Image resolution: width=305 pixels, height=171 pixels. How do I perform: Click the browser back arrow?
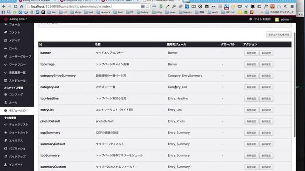click(x=4, y=6)
